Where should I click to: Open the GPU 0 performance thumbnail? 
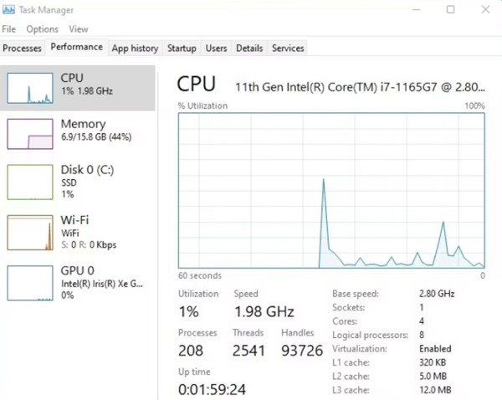click(30, 282)
